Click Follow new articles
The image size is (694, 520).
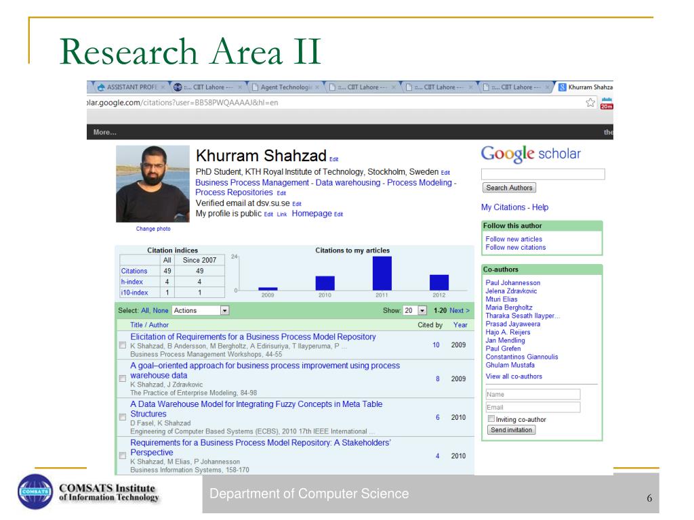click(x=514, y=239)
